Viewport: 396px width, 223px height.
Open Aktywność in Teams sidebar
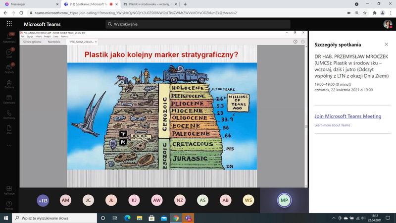tap(9, 38)
